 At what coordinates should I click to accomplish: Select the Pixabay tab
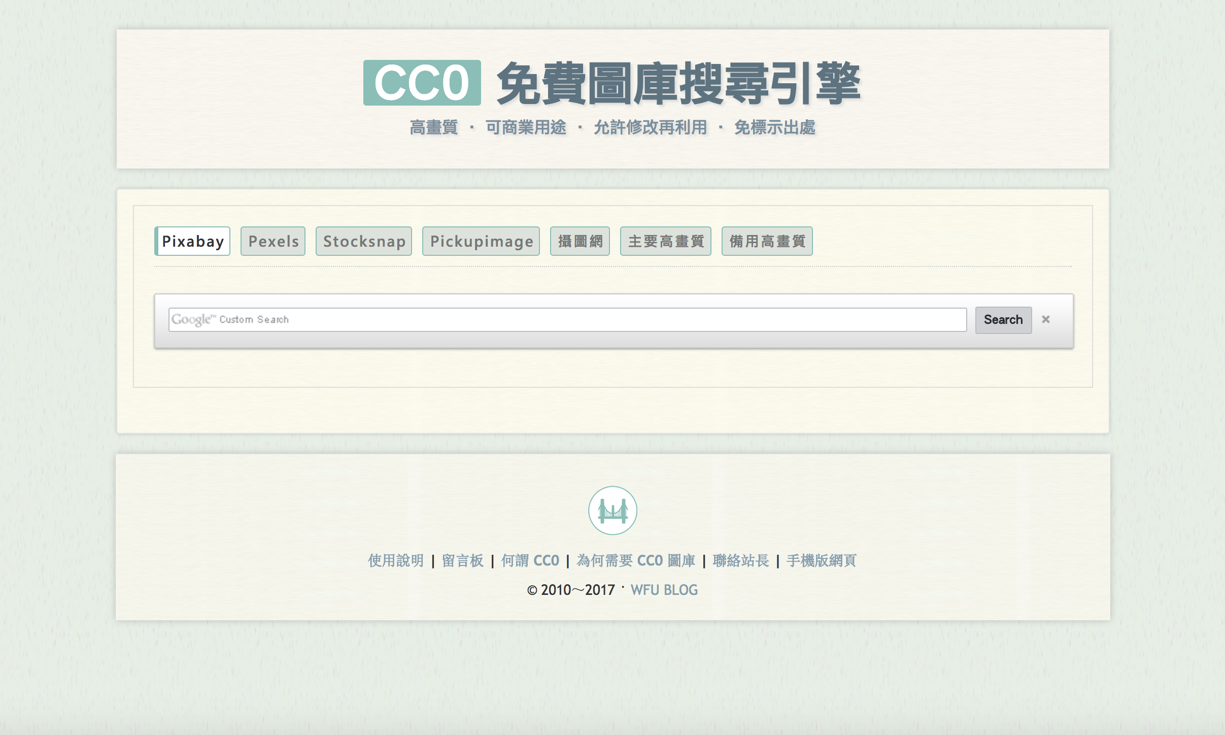point(192,241)
